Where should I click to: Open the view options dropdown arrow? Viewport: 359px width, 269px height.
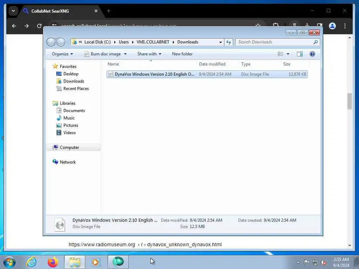point(288,54)
